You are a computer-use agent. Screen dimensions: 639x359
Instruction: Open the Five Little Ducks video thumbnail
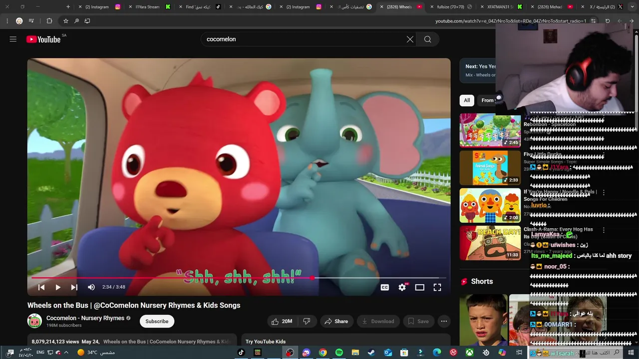point(490,168)
